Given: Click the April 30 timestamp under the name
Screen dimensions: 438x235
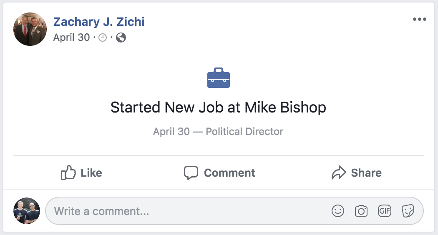Looking at the screenshot, I should pos(71,37).
